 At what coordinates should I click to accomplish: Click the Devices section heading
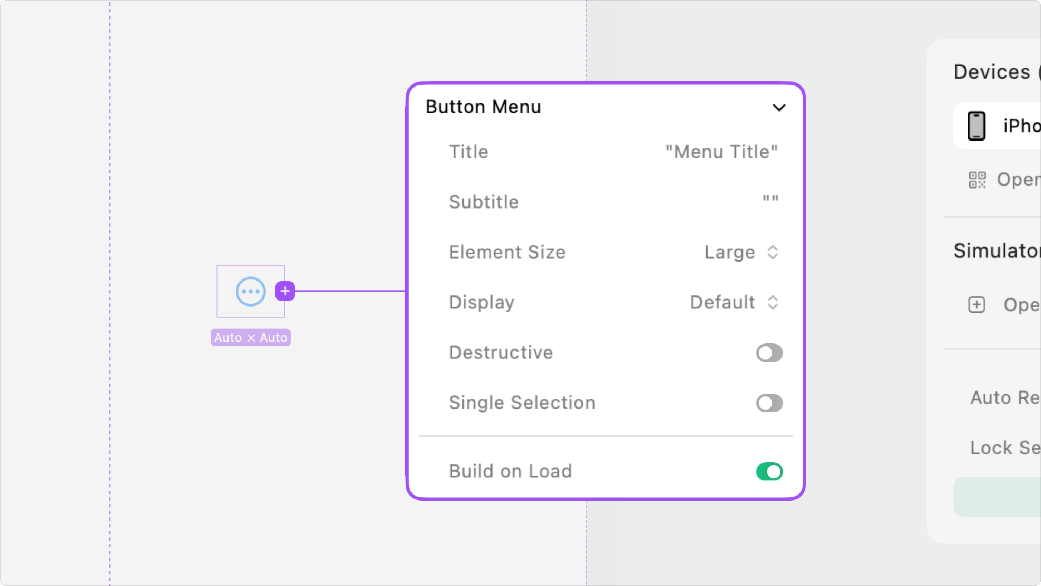pyautogui.click(x=994, y=72)
